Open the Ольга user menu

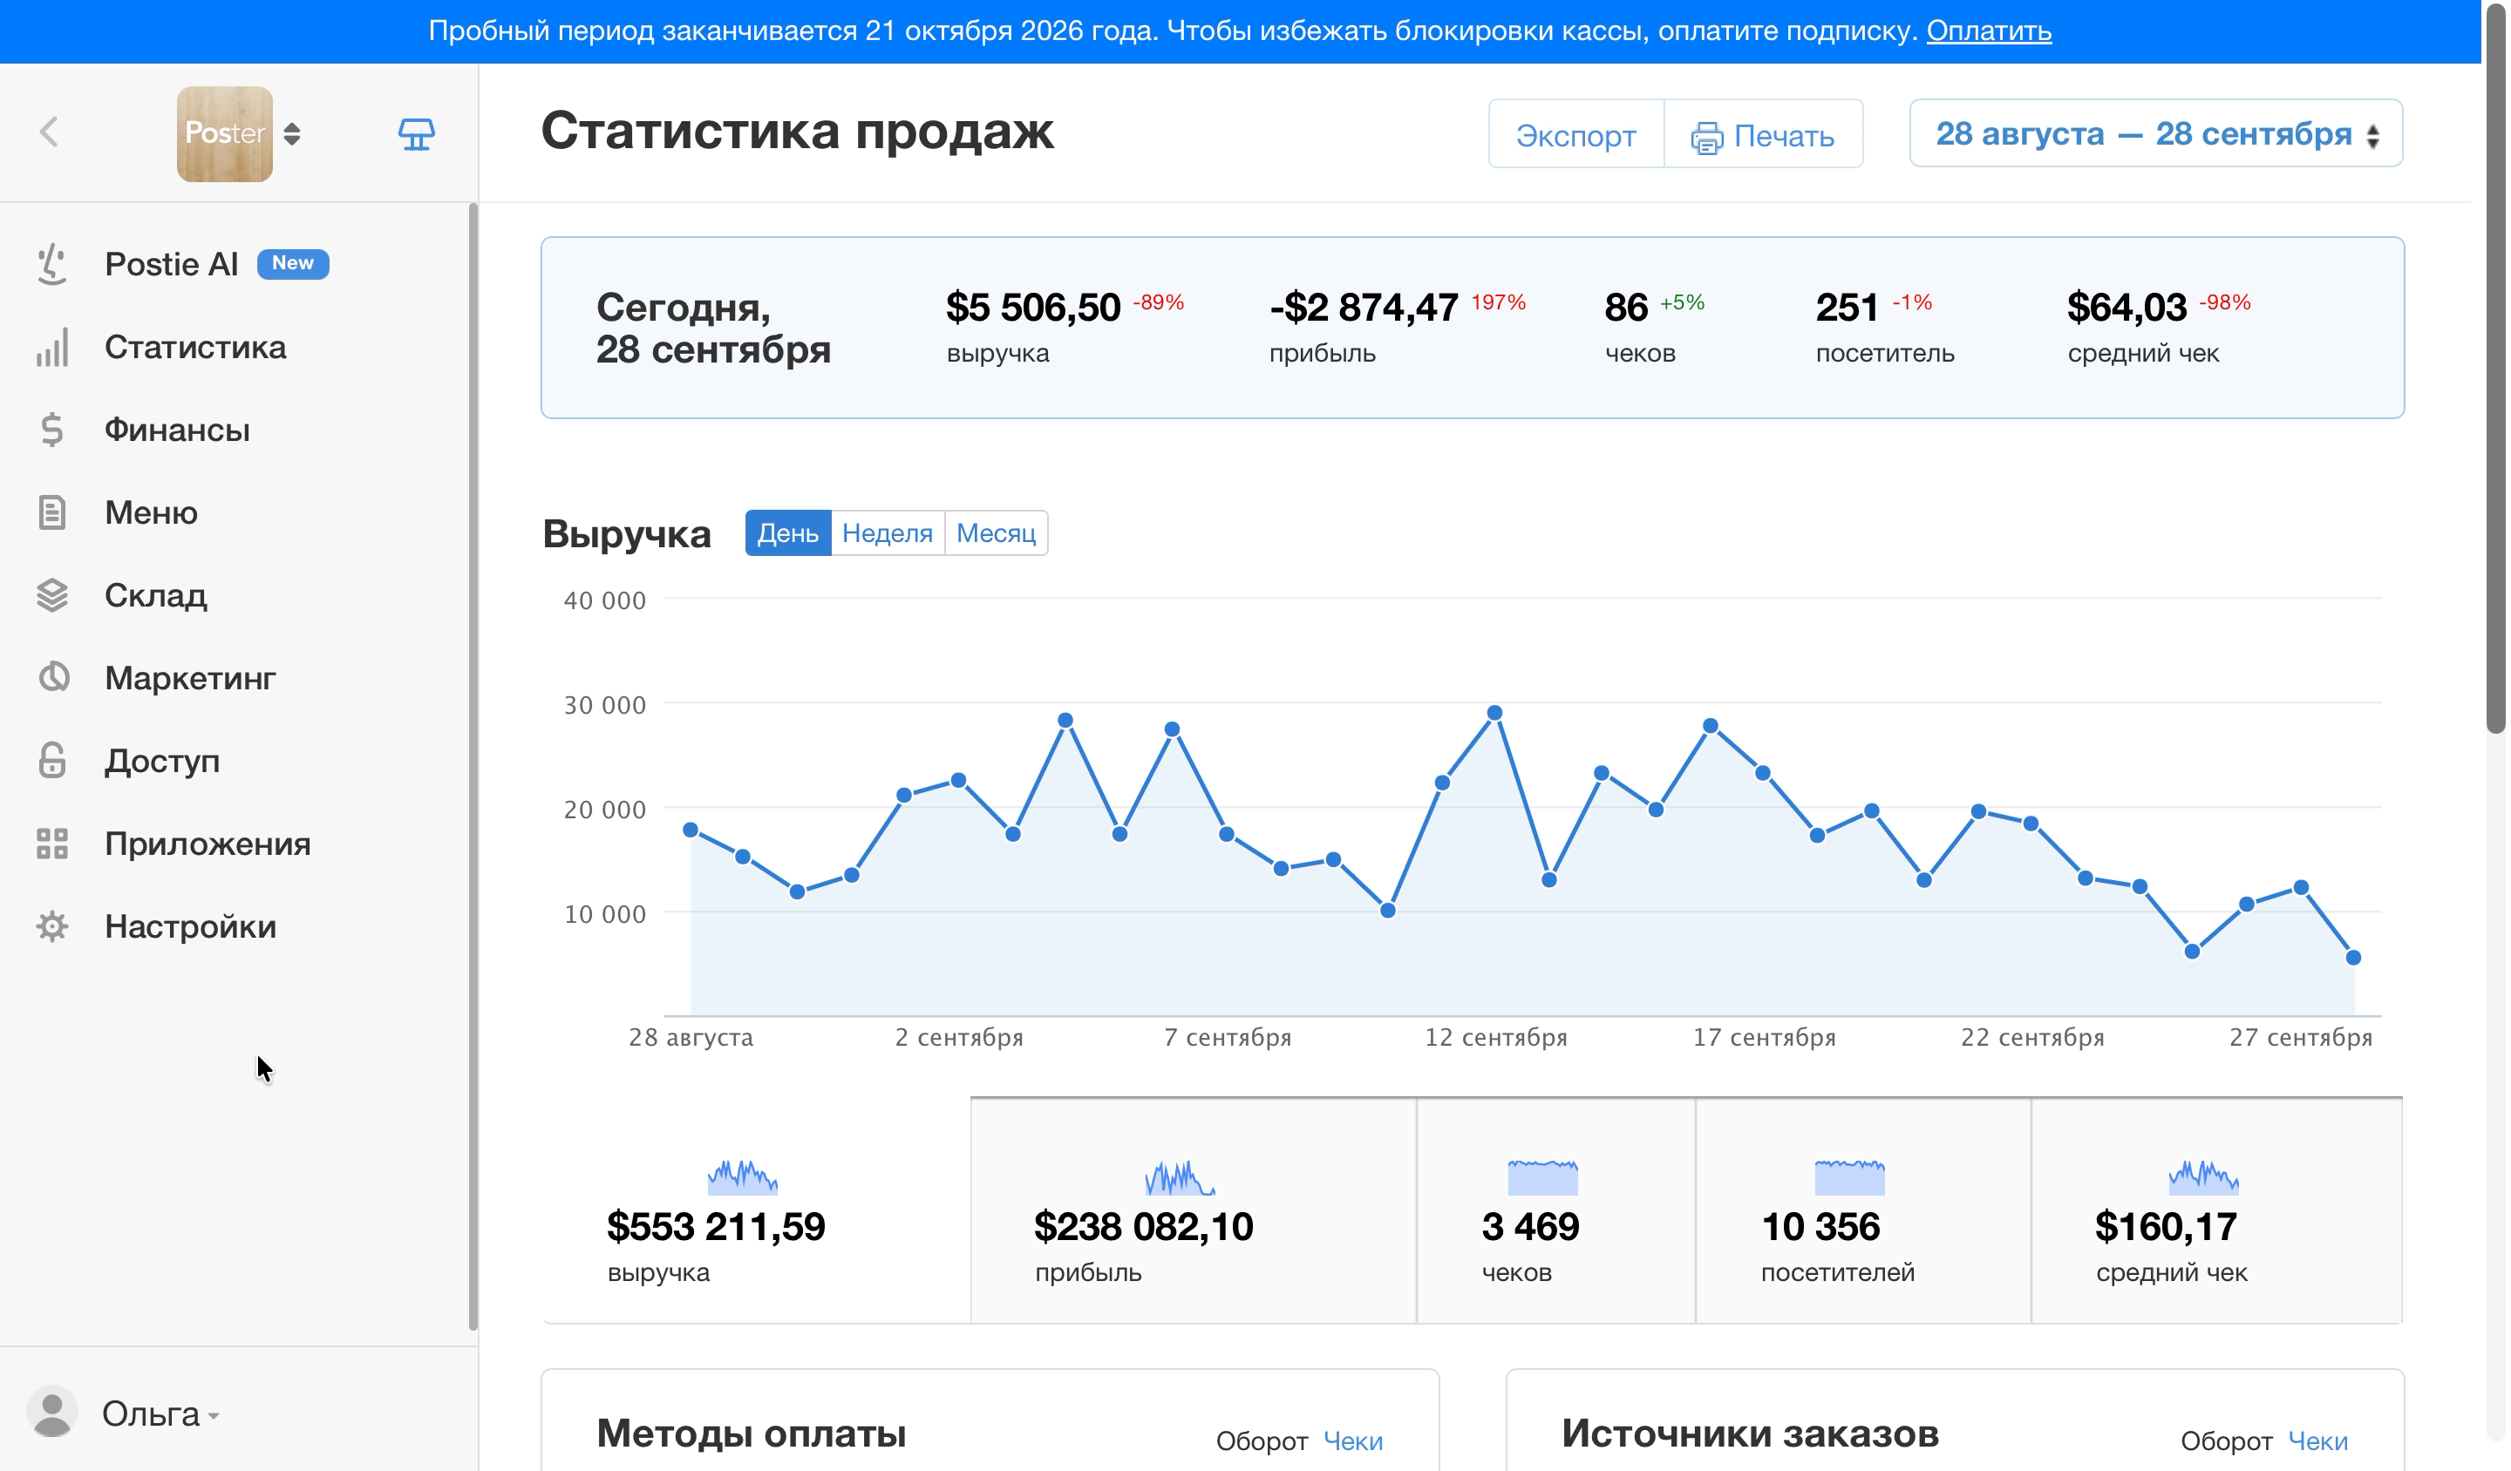[160, 1413]
